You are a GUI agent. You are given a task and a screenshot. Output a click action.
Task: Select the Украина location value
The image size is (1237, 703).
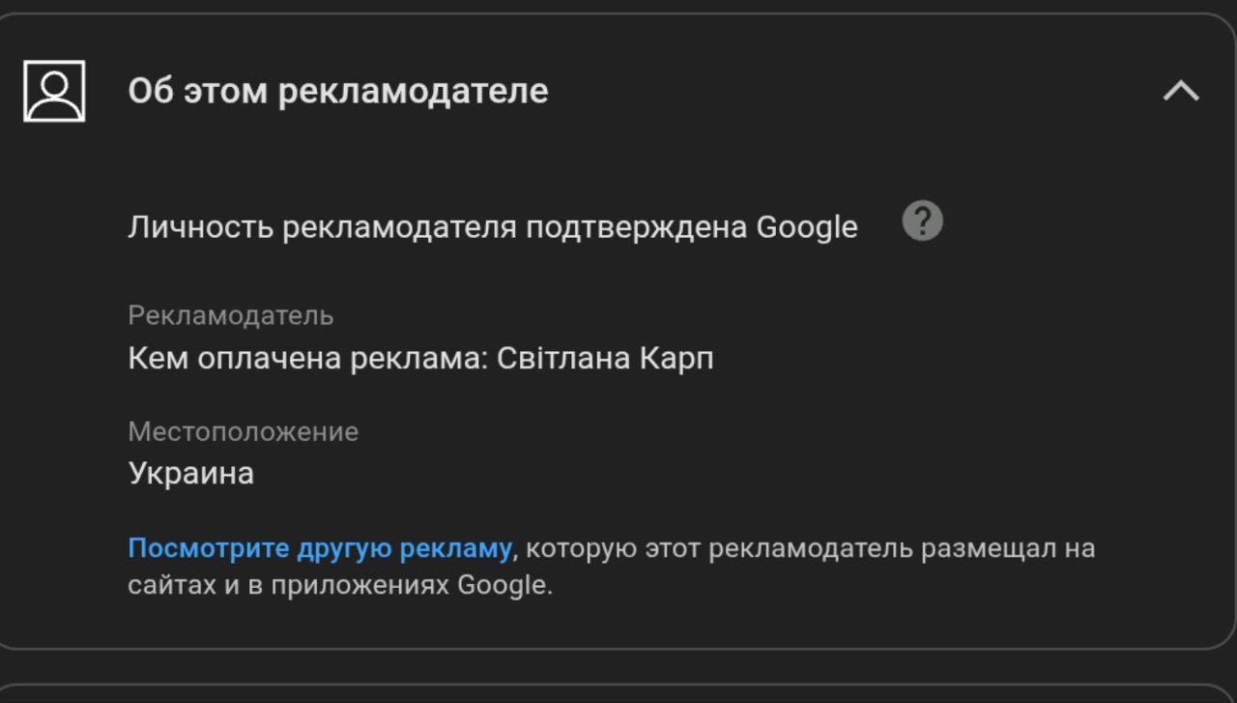[x=191, y=474]
